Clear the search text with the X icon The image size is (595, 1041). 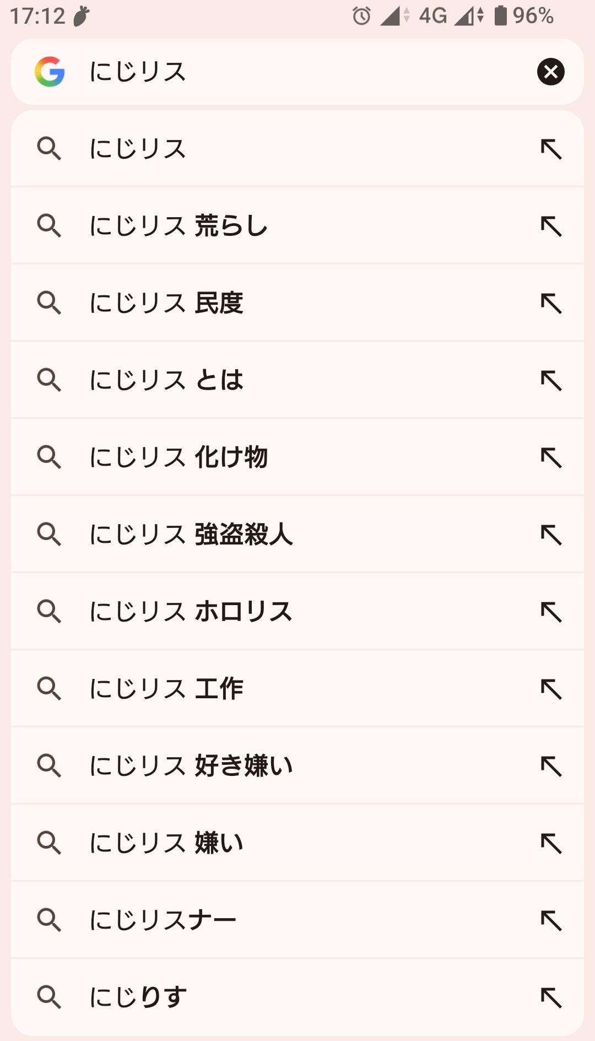pos(550,72)
